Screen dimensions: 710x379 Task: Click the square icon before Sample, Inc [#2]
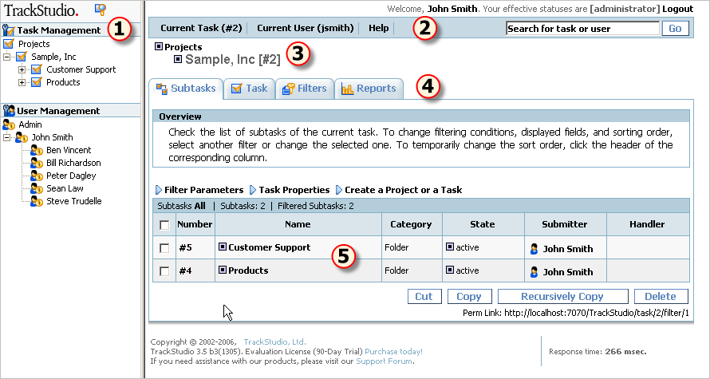click(x=179, y=59)
